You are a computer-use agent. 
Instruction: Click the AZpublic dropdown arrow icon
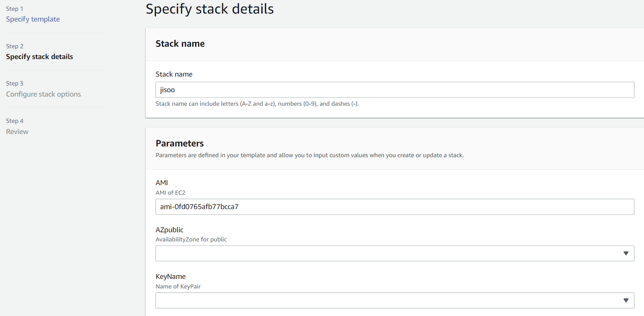(x=626, y=254)
